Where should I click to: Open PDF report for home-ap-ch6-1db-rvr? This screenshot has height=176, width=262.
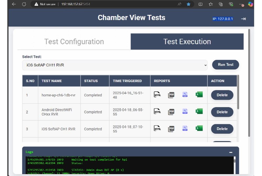[171, 95]
